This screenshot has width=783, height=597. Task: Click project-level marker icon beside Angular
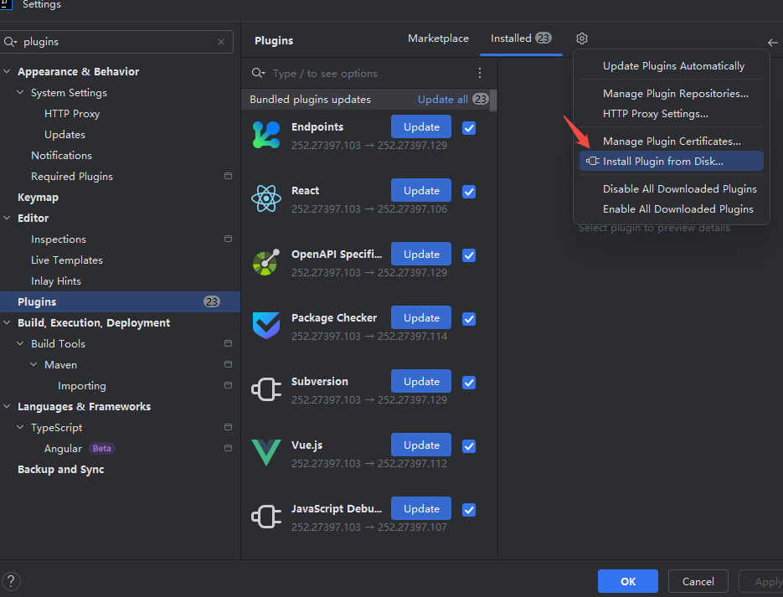[x=229, y=448]
